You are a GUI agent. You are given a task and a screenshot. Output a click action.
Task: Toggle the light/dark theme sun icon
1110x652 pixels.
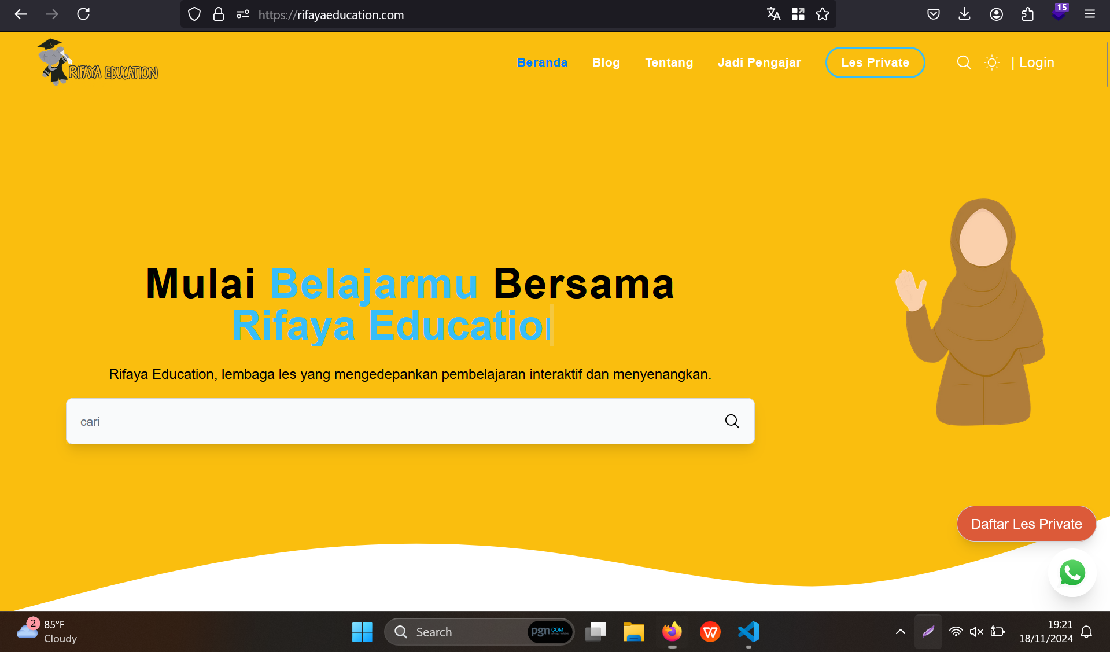(x=992, y=62)
